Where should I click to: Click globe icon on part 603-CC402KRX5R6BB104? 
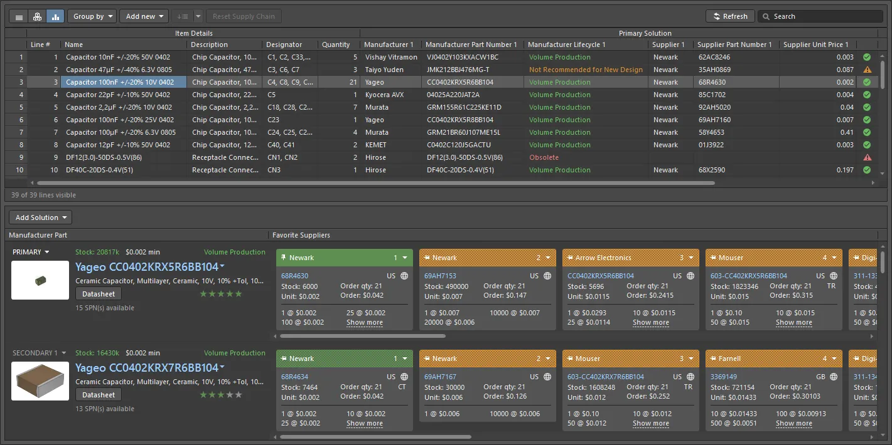[834, 276]
